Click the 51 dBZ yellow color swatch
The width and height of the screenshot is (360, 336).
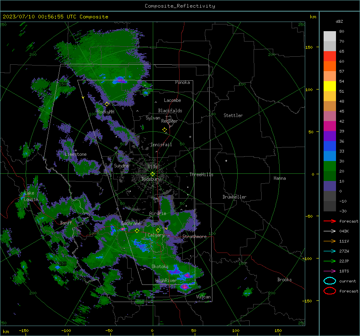click(x=330, y=86)
